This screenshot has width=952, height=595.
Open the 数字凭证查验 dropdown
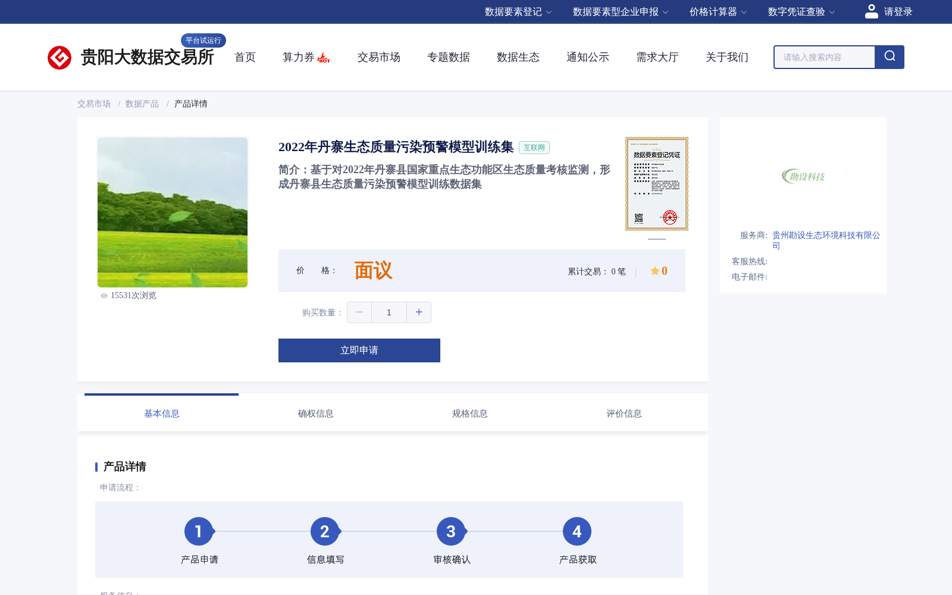point(801,12)
